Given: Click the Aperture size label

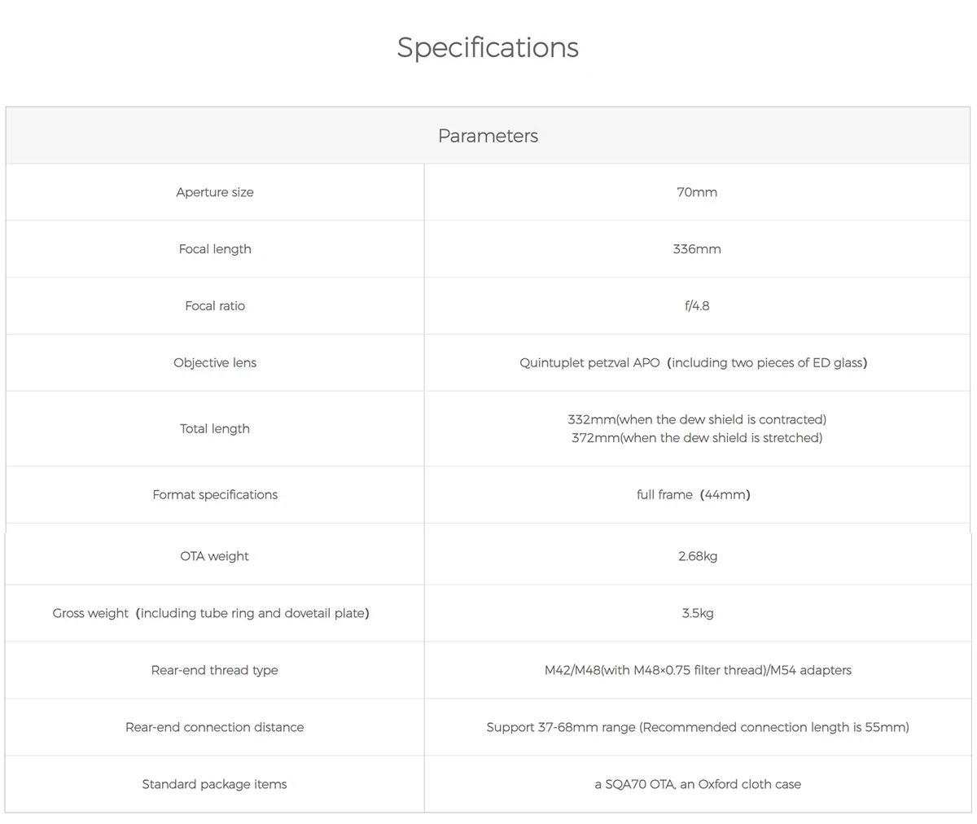Looking at the screenshot, I should point(215,192).
